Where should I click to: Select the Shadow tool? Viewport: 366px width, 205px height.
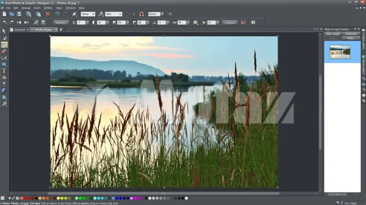tap(4, 91)
